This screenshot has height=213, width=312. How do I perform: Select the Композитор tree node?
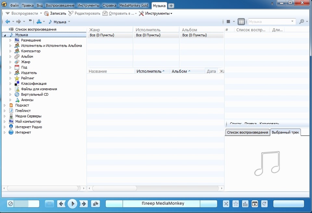click(31, 51)
